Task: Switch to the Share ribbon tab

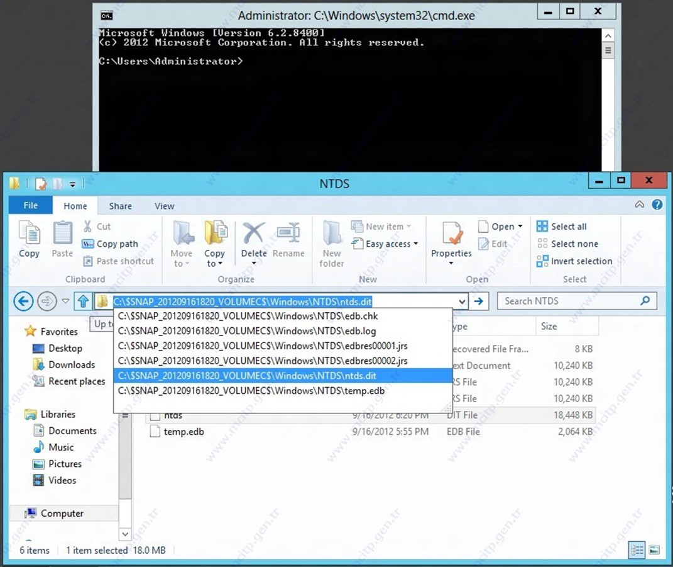Action: pyautogui.click(x=120, y=206)
